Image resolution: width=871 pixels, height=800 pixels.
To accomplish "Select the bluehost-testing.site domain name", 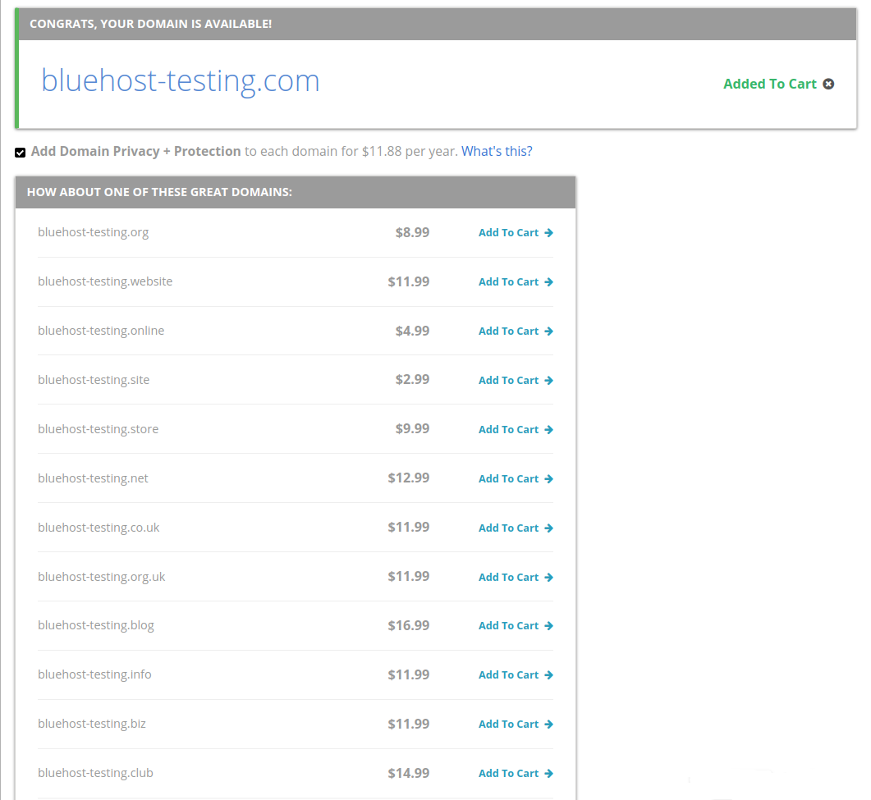I will click(94, 380).
